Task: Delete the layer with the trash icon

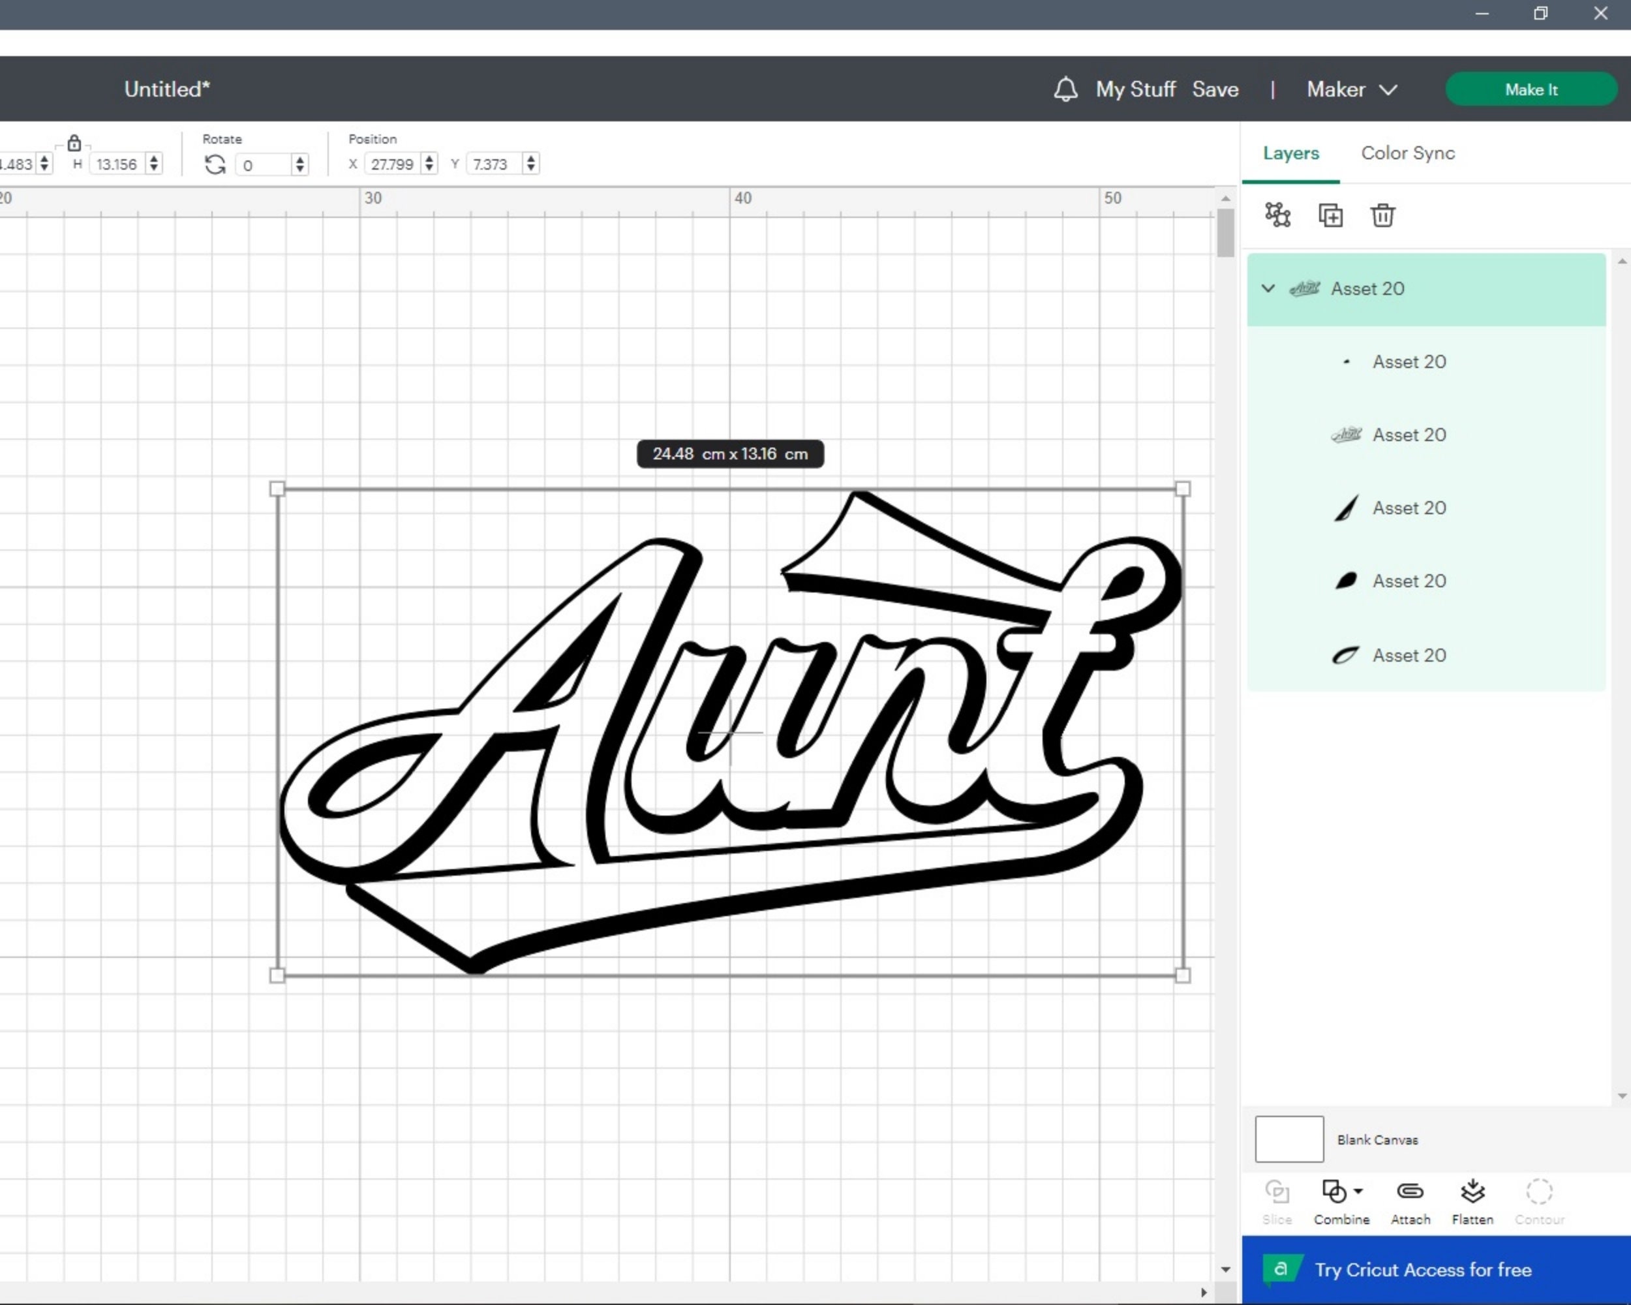Action: (1383, 215)
